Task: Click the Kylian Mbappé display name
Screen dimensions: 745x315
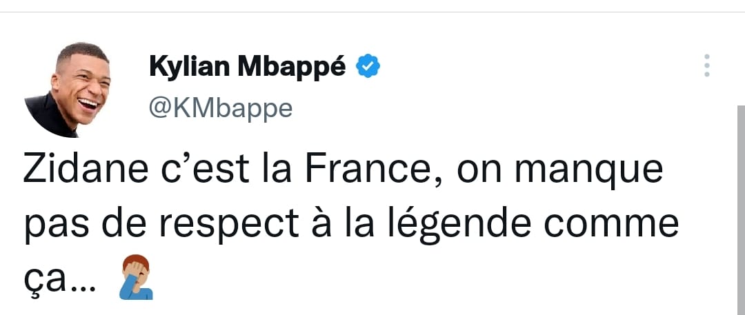Action: [x=247, y=67]
